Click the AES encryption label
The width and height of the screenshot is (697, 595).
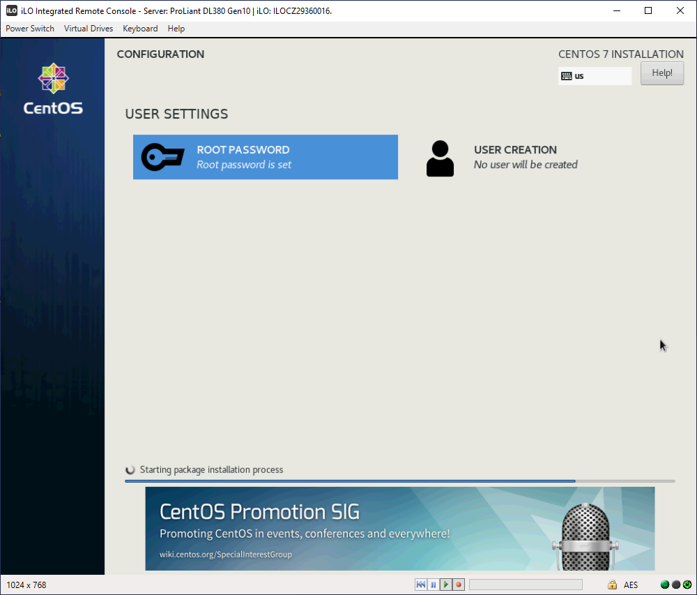631,585
